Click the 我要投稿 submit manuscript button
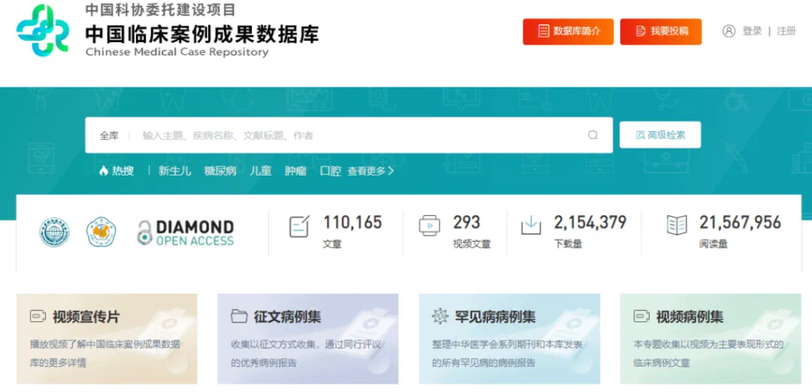Image resolution: width=812 pixels, height=392 pixels. [661, 32]
